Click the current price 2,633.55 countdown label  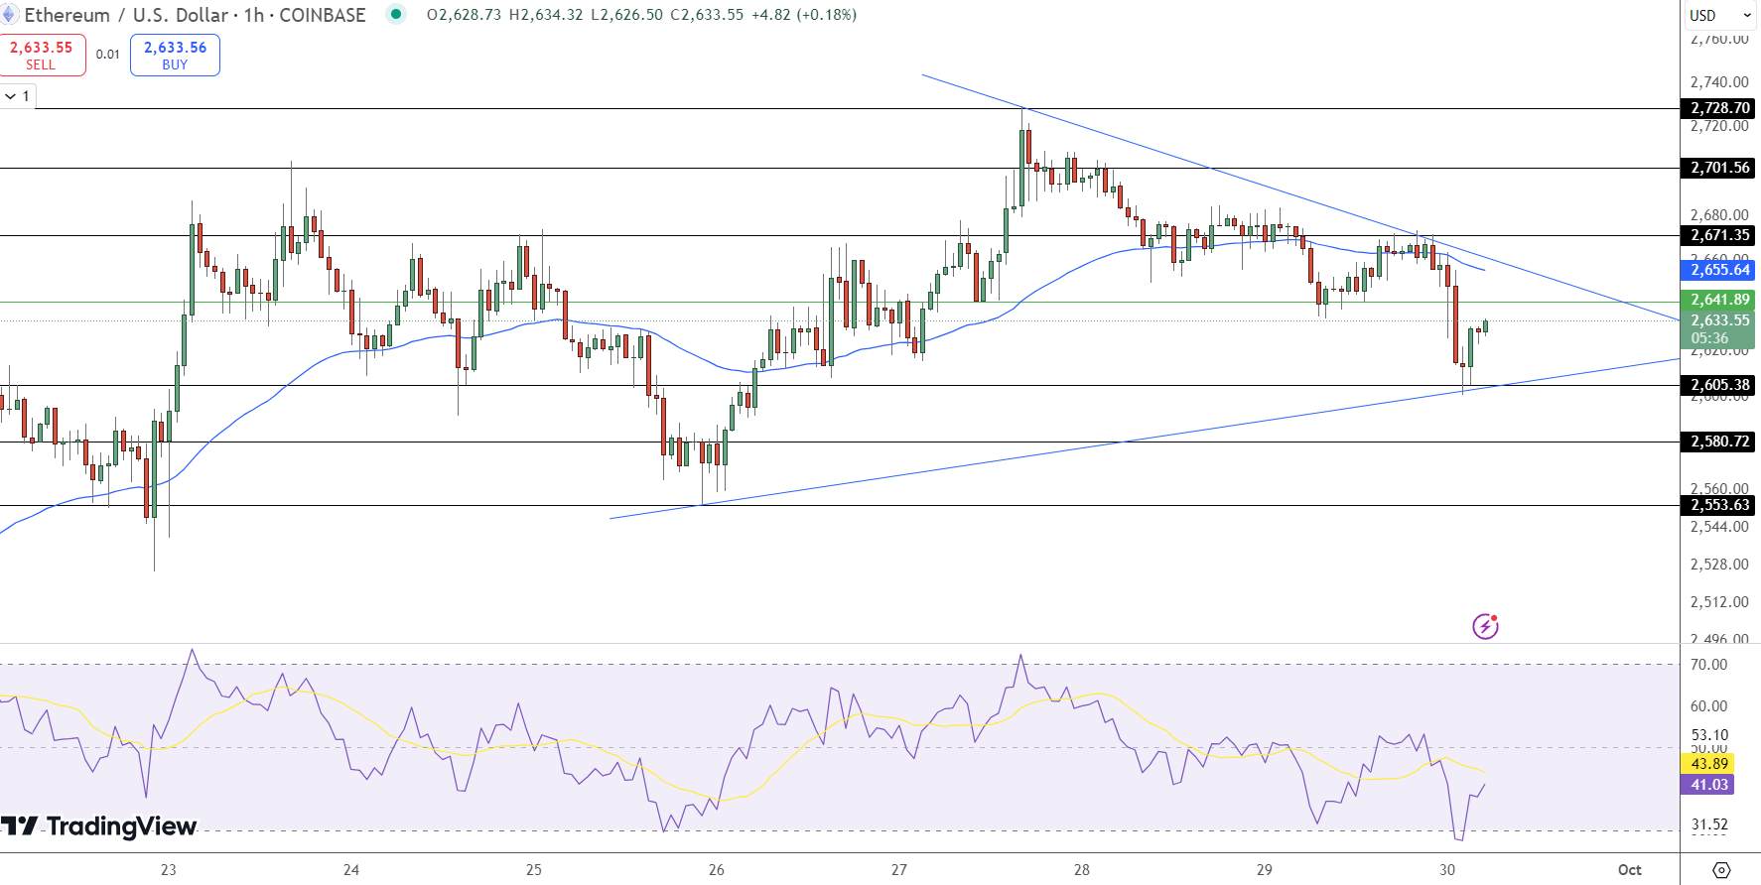pos(1720,329)
